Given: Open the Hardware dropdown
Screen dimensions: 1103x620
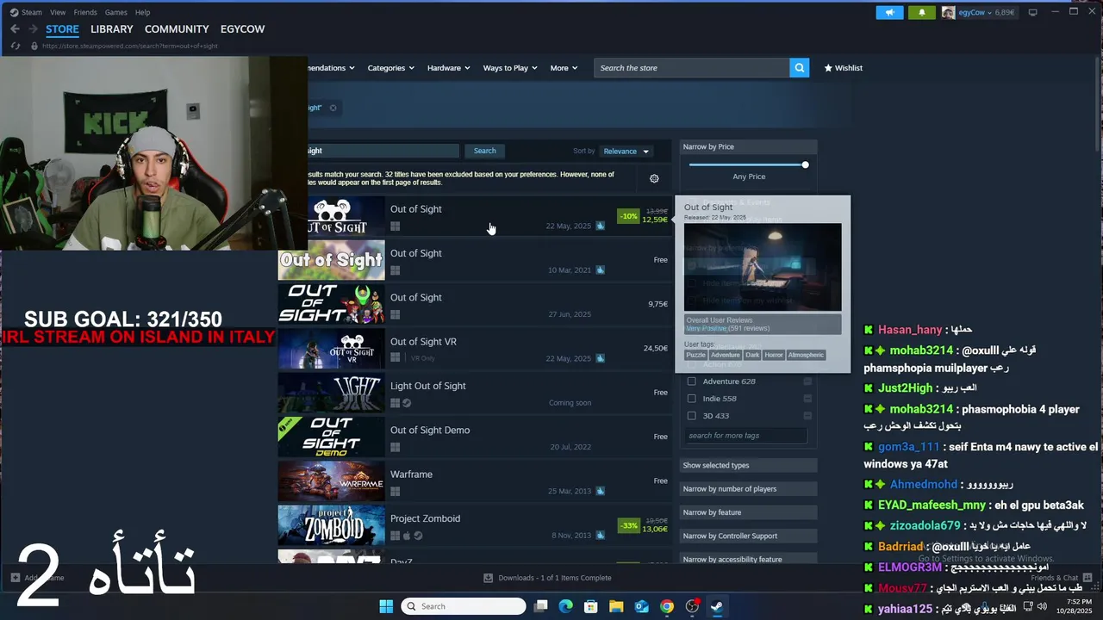Looking at the screenshot, I should pos(448,68).
